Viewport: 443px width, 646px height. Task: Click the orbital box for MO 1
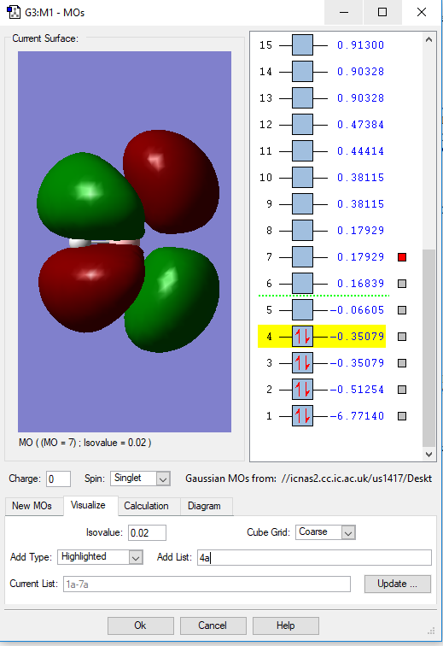tap(302, 415)
